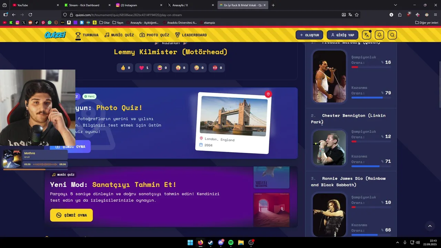Open the Yayın bookmarks folder
441x248 pixels.
[118, 23]
